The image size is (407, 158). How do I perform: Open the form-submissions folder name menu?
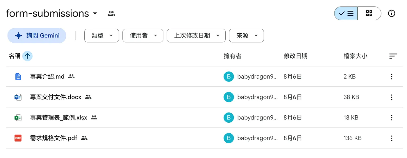tap(52, 13)
